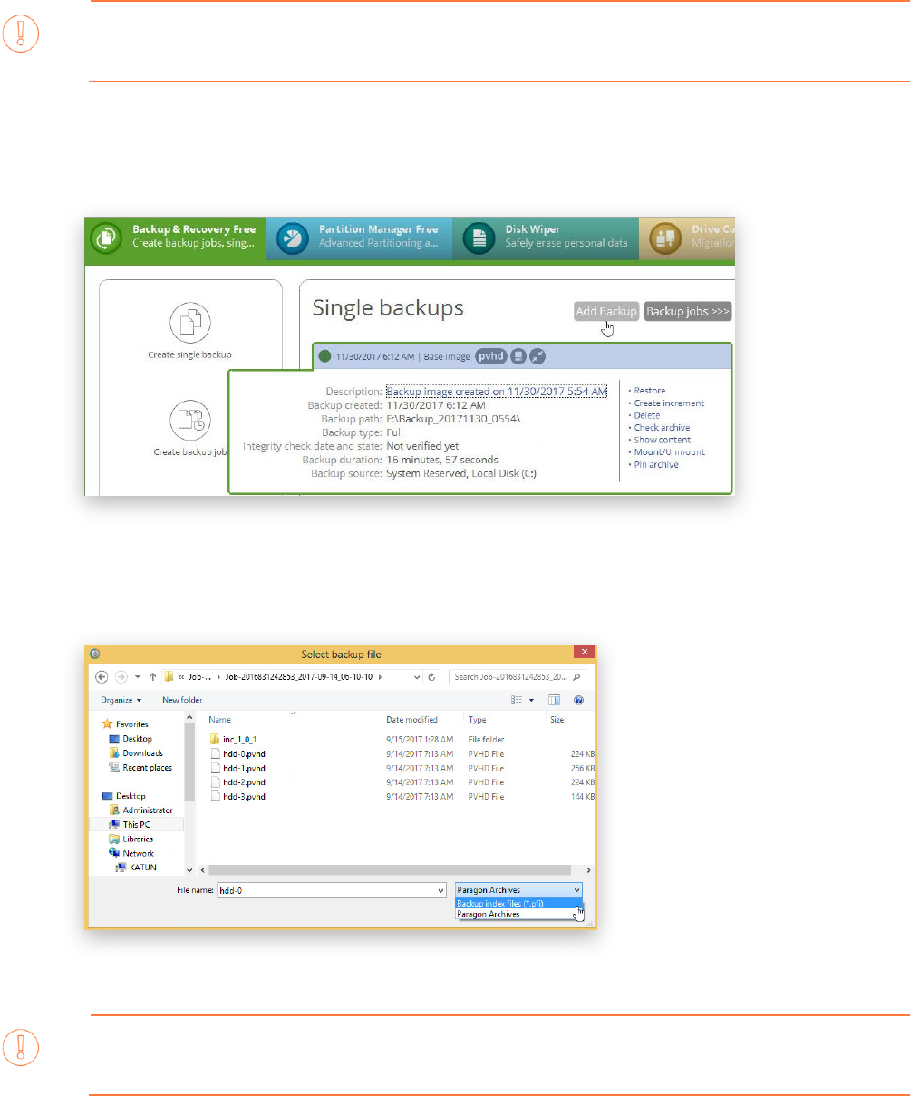Screen dimensions: 910x1096
Task: Click the green status dot of backup
Action: [x=325, y=356]
